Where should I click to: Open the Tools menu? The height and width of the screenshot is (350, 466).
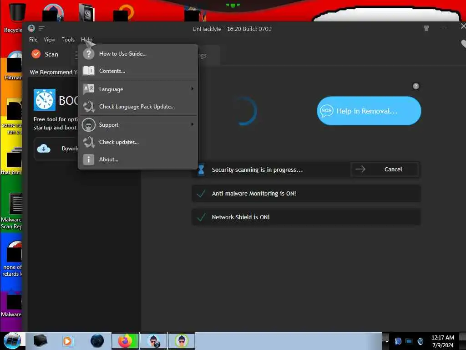click(68, 40)
